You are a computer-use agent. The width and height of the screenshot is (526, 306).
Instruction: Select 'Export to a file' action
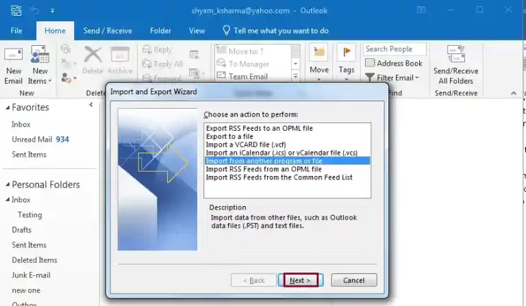pos(230,136)
